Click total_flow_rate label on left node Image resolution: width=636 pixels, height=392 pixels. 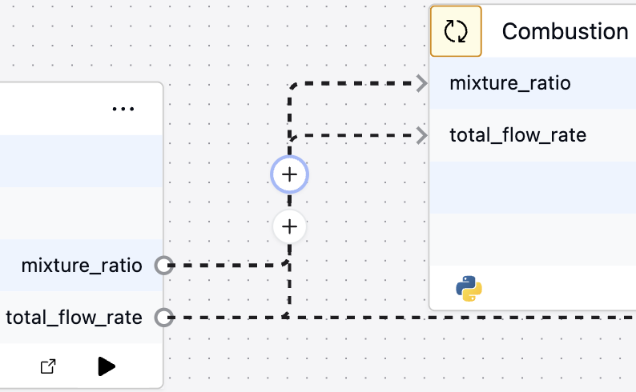pyautogui.click(x=74, y=318)
